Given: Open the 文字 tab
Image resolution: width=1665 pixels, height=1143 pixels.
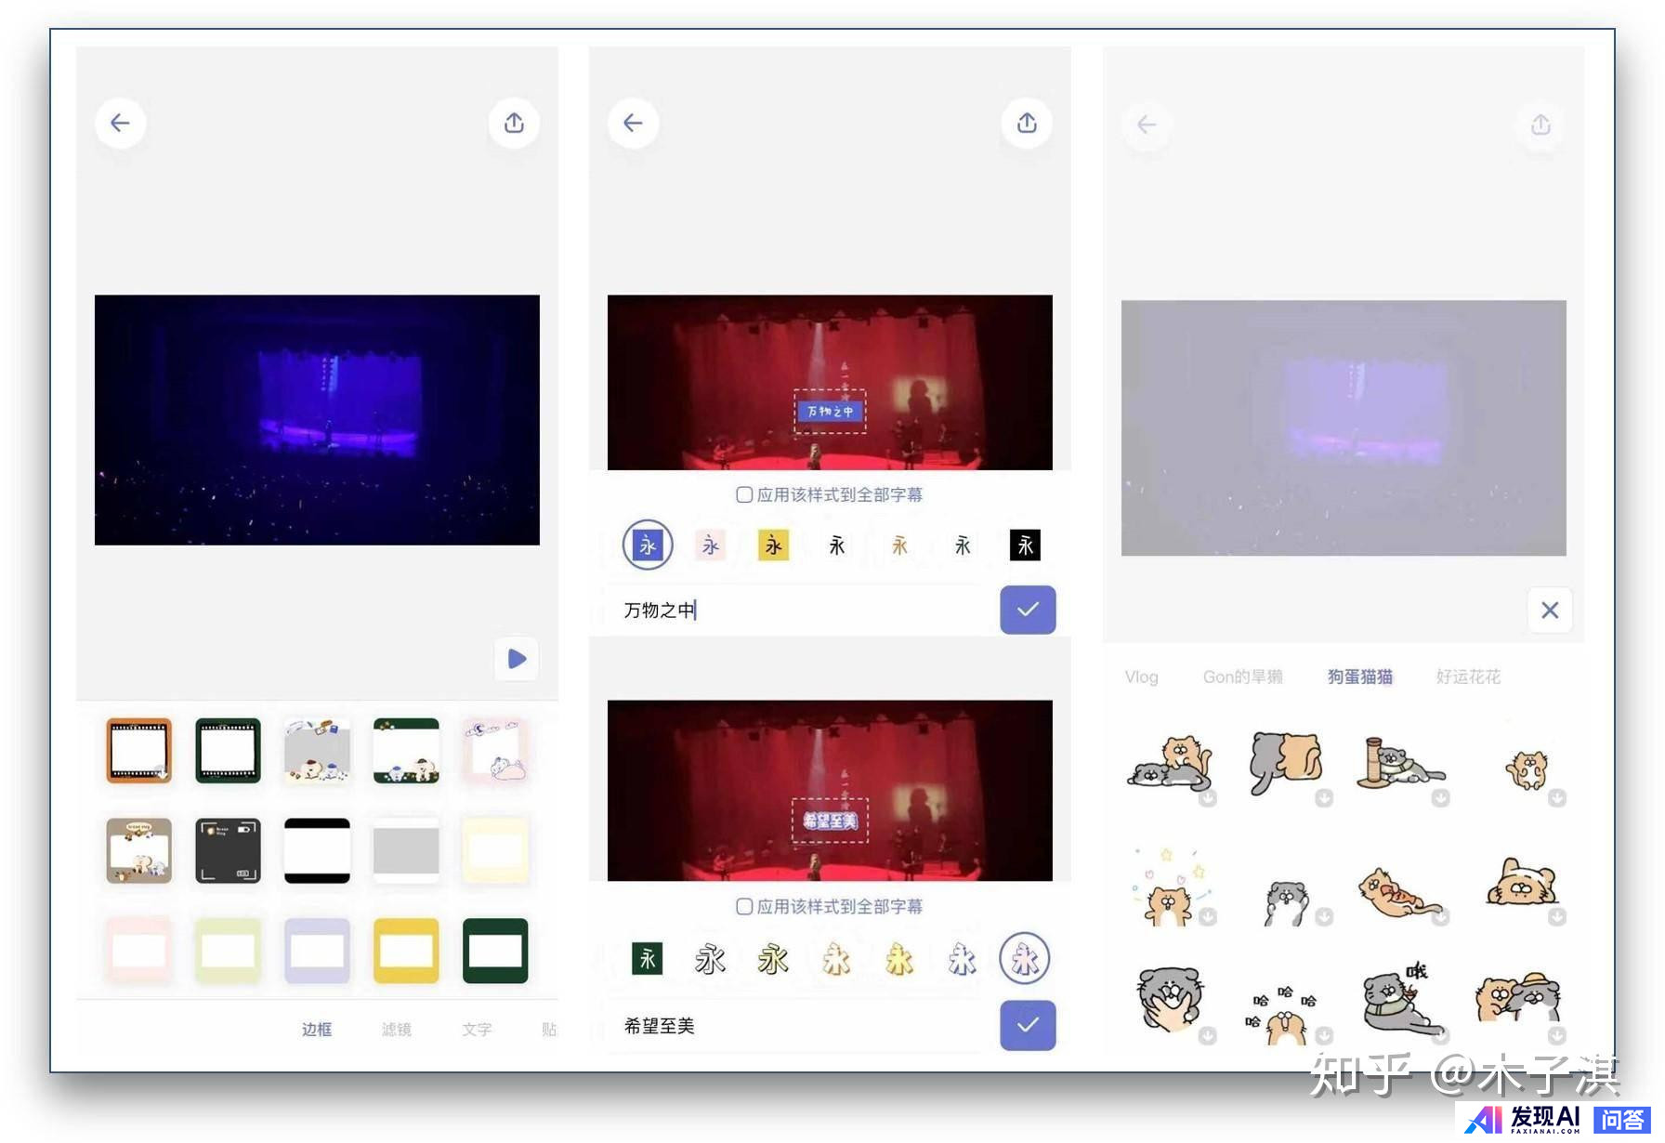Looking at the screenshot, I should [477, 1029].
